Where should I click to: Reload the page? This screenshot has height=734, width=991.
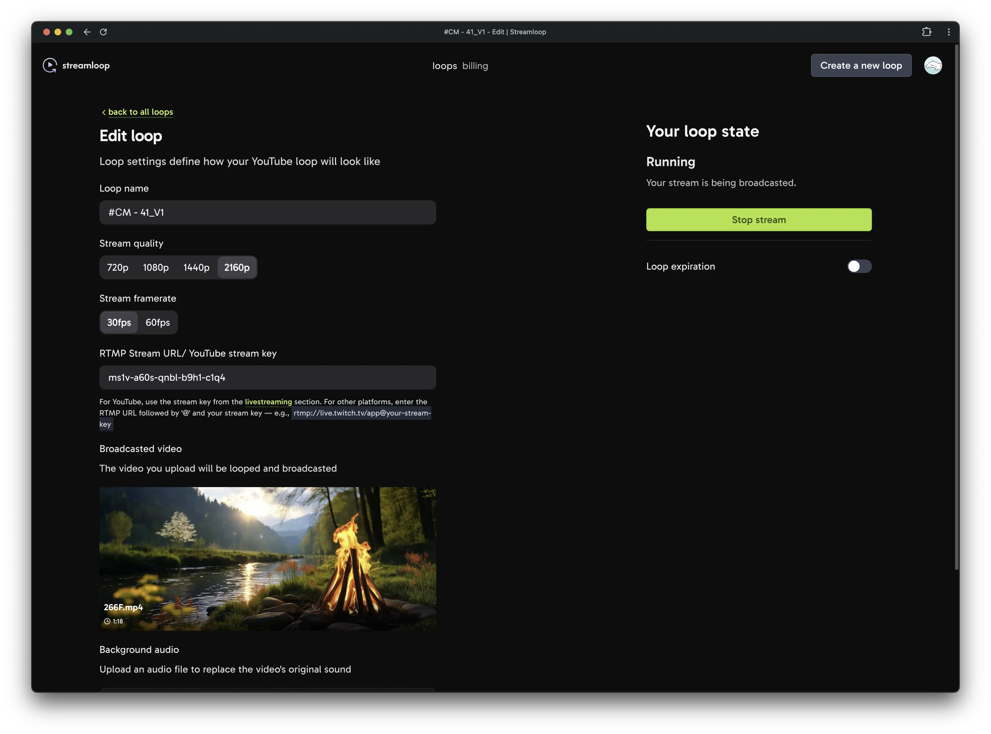(104, 31)
